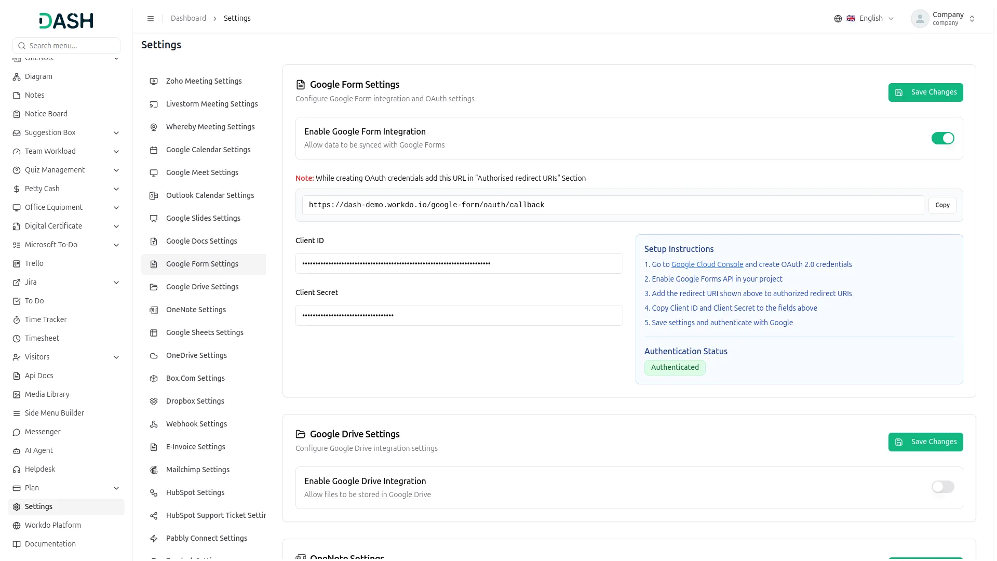Click the Google Calendar Settings icon
997x561 pixels.
(154, 150)
